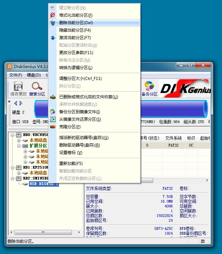
Task: Click the 保存更改 (Save Changes) toolbar icon
Action: click(18, 87)
